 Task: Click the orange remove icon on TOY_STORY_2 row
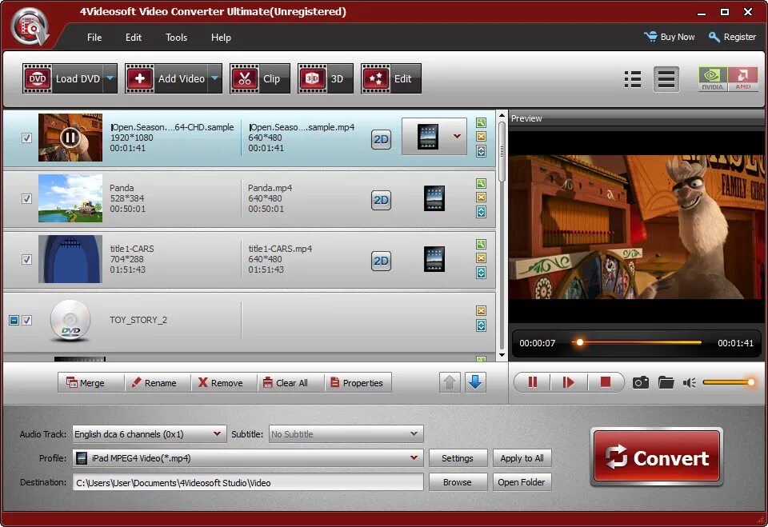tap(481, 311)
